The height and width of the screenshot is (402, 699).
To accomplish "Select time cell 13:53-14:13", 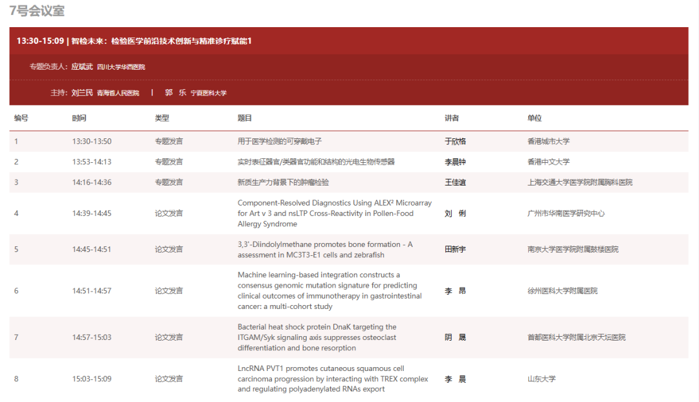I will [x=92, y=162].
